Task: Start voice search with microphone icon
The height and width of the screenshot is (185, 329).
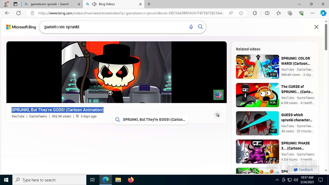Action: click(191, 27)
